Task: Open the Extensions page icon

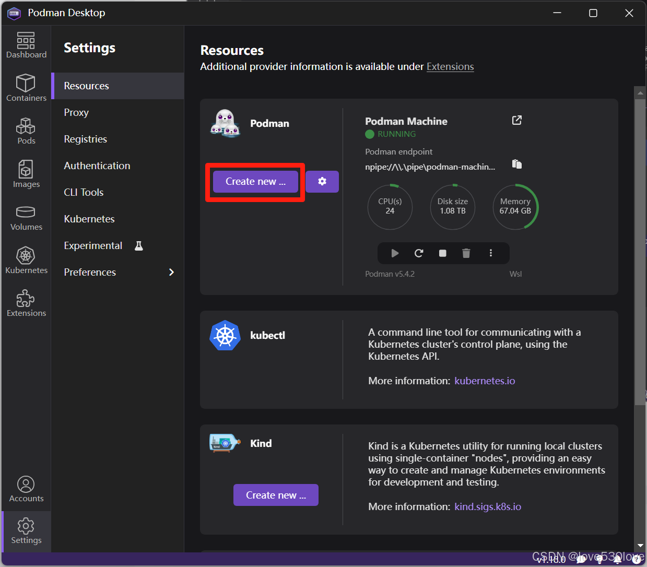Action: (x=26, y=303)
